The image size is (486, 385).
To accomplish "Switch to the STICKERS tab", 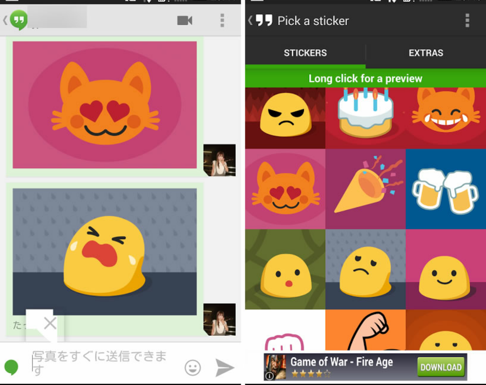I will [305, 53].
